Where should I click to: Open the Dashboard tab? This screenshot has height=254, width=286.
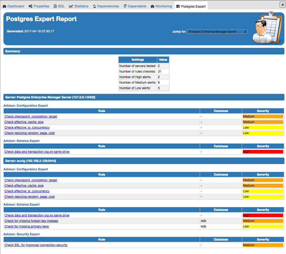(x=13, y=6)
